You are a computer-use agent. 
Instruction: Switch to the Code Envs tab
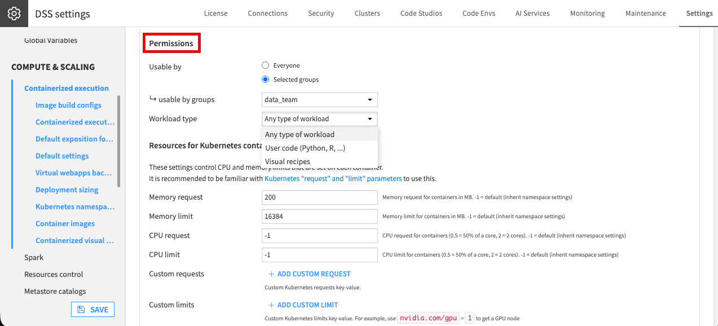point(479,14)
